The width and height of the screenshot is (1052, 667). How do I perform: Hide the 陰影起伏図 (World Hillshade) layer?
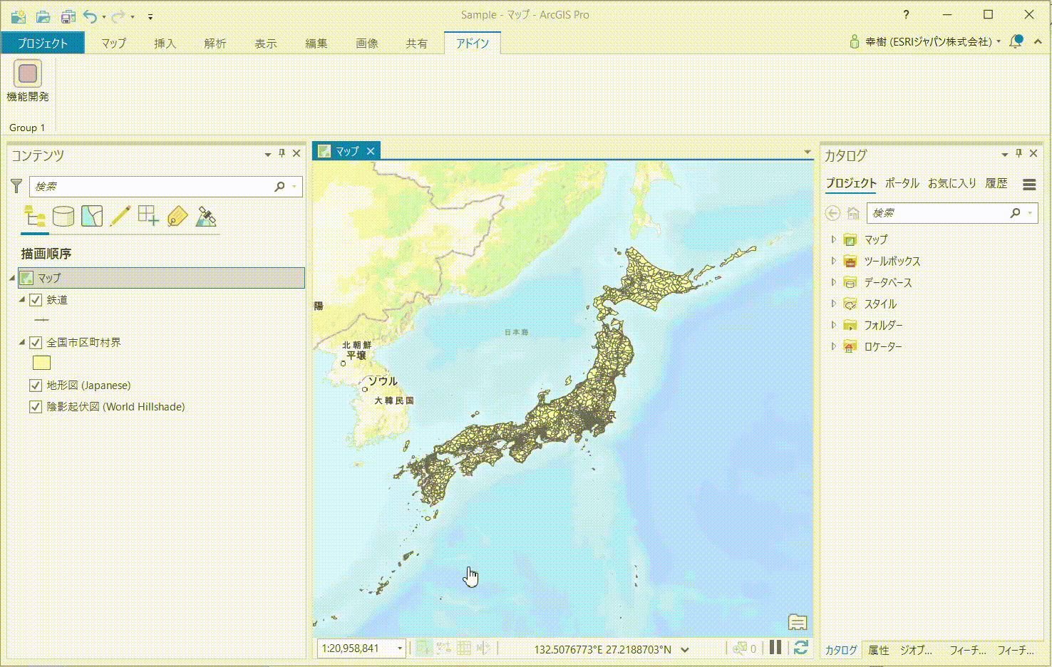tap(36, 407)
